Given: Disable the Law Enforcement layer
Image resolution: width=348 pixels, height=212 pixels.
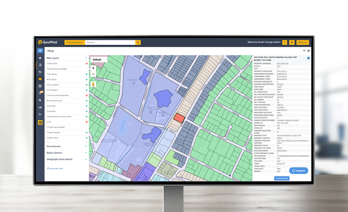Looking at the screenshot, I should (47, 101).
